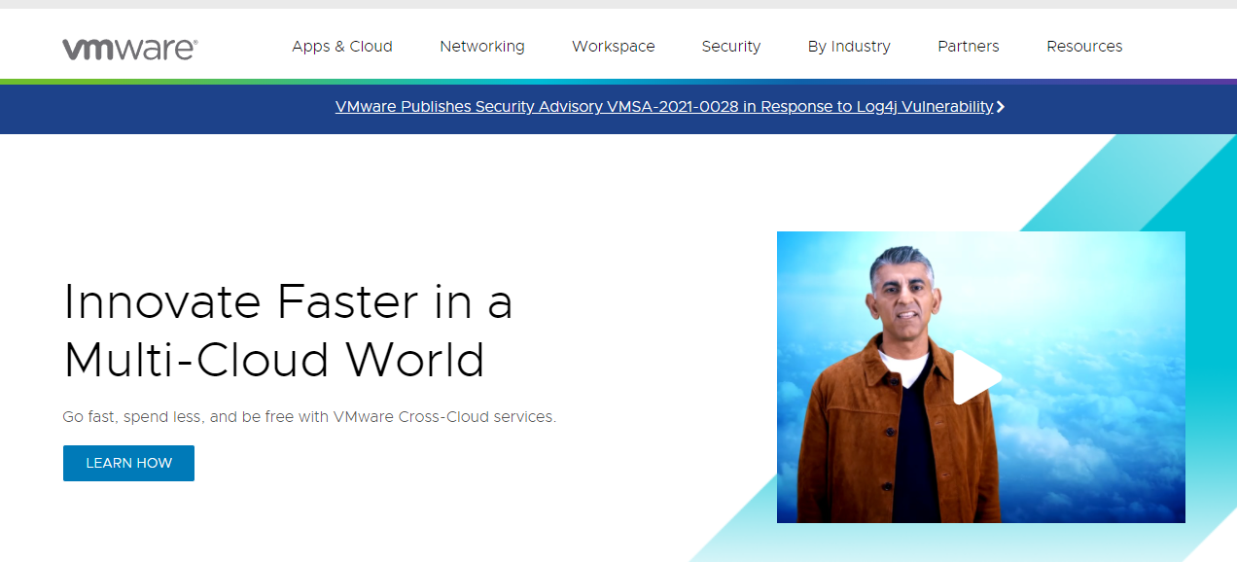Open the Partners menu
1237x562 pixels.
click(x=969, y=47)
